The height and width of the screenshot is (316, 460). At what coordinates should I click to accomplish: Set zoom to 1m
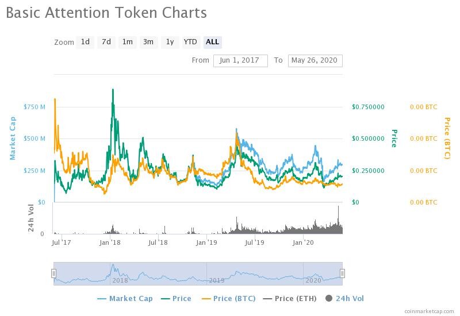coord(127,42)
